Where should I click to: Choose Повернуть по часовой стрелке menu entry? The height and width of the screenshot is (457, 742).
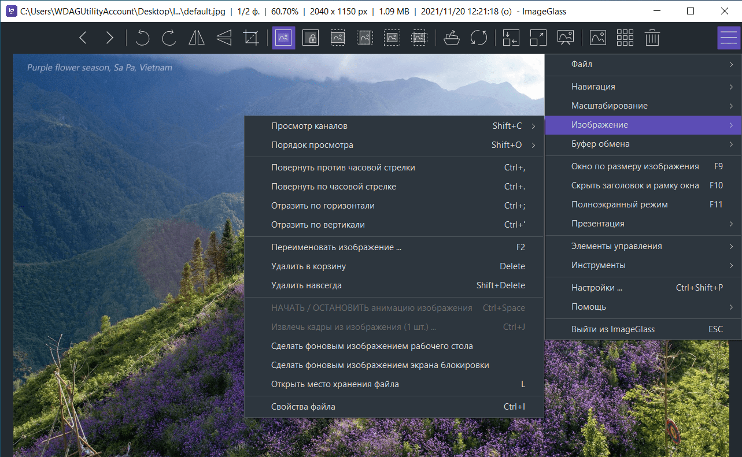394,187
